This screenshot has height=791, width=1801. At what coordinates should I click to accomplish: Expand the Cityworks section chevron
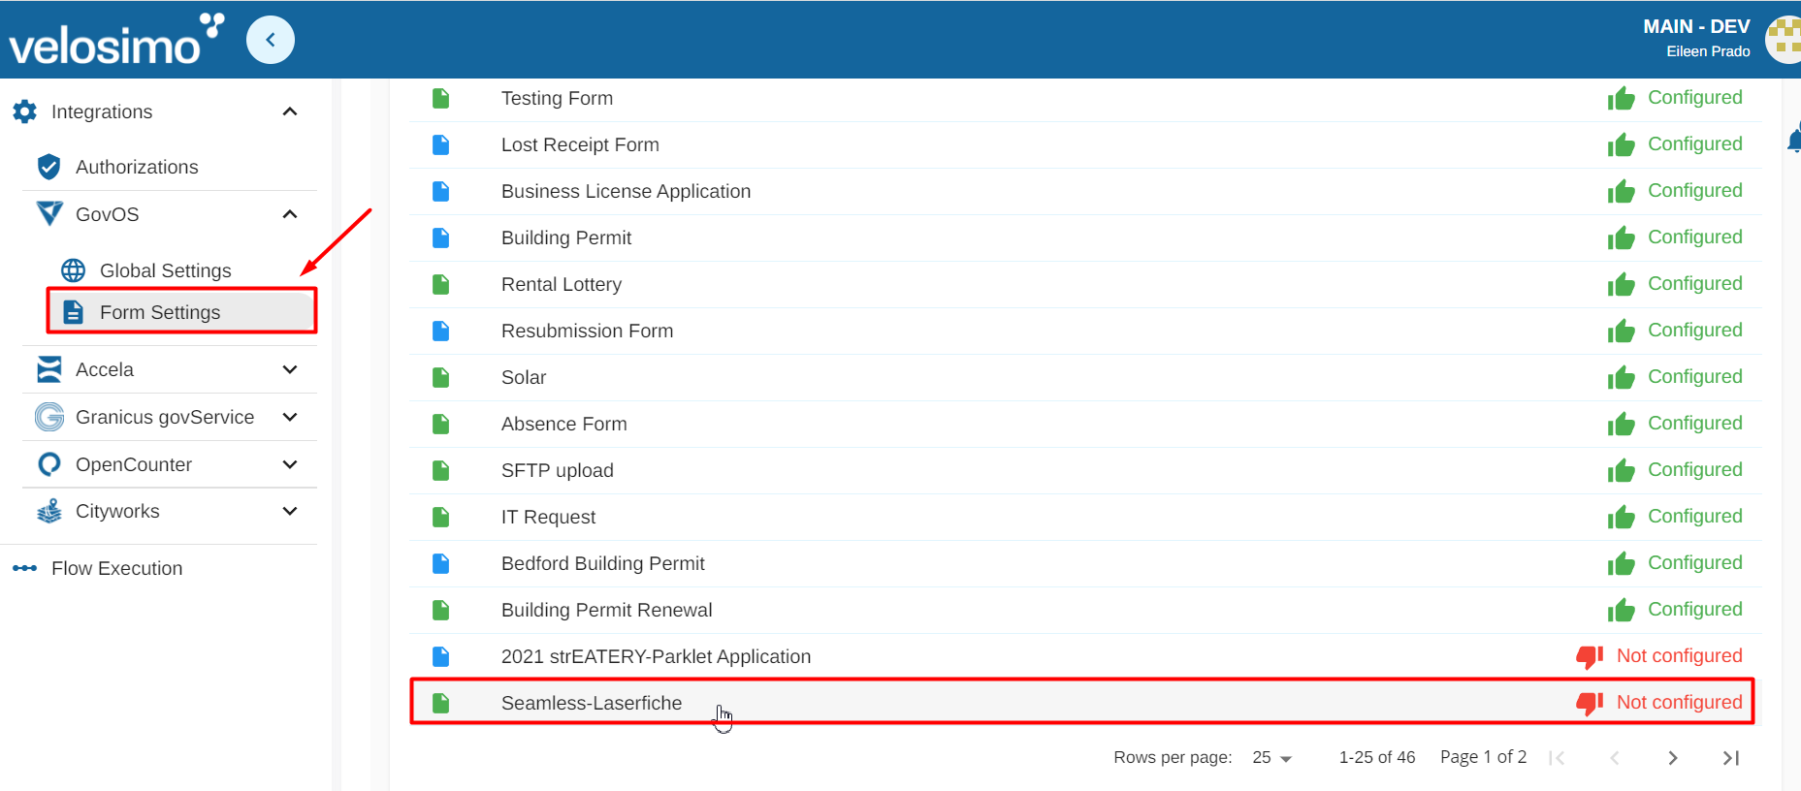(x=290, y=511)
